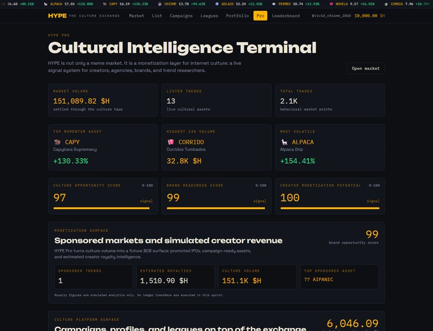Click the Sponsored markets and simulated creator revenue heading
Viewport: 433px width, 331px height.
pos(168,240)
